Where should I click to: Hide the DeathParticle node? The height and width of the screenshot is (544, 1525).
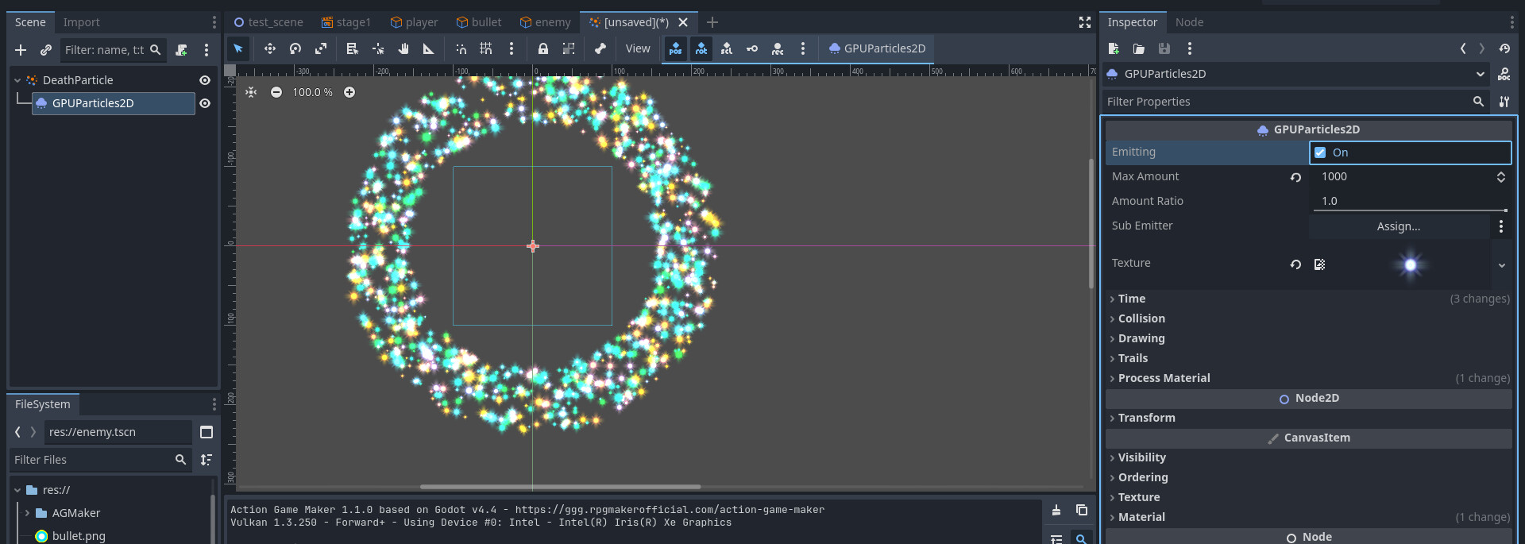click(x=205, y=80)
